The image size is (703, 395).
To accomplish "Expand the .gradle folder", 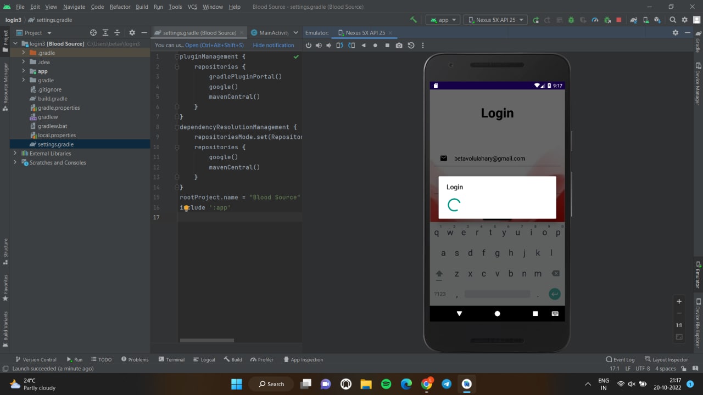I will click(x=24, y=53).
